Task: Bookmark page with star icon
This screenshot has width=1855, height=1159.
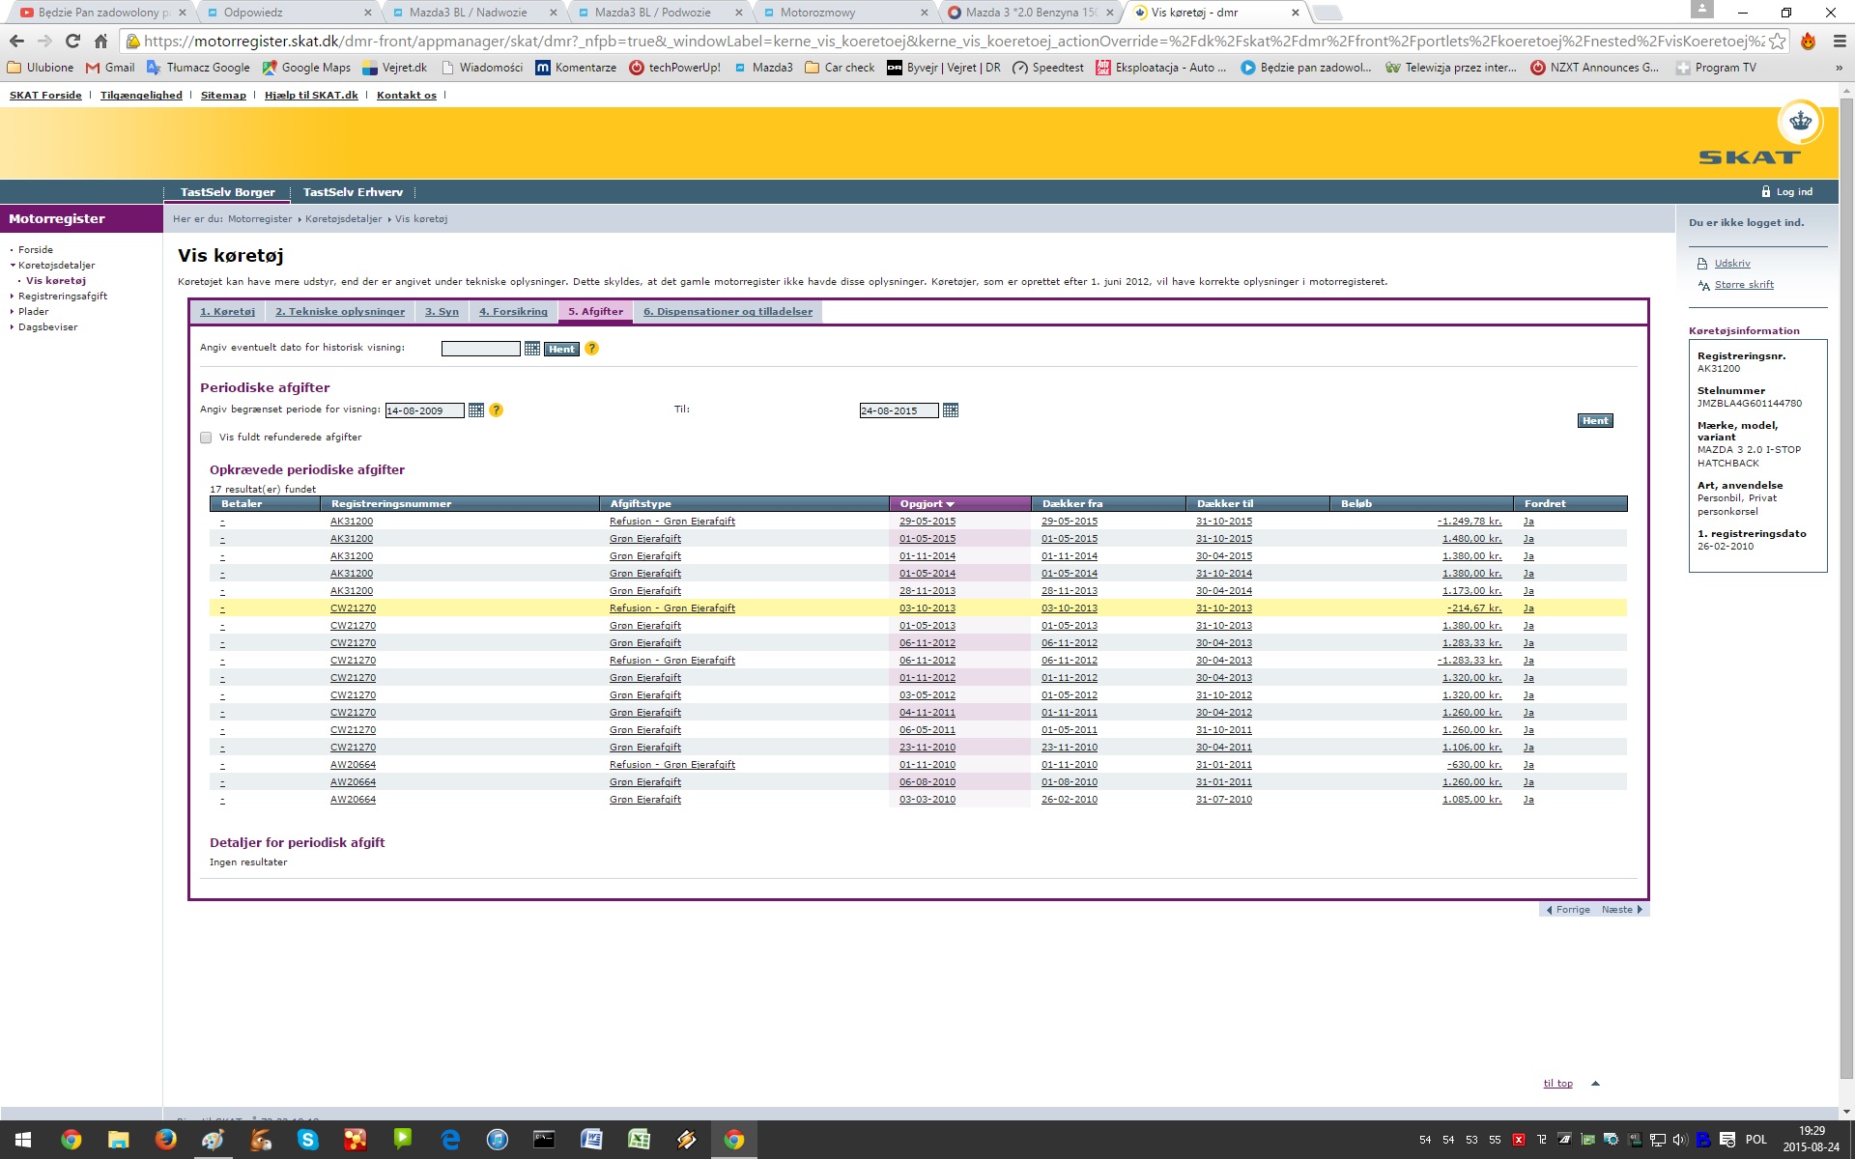Action: 1777,42
